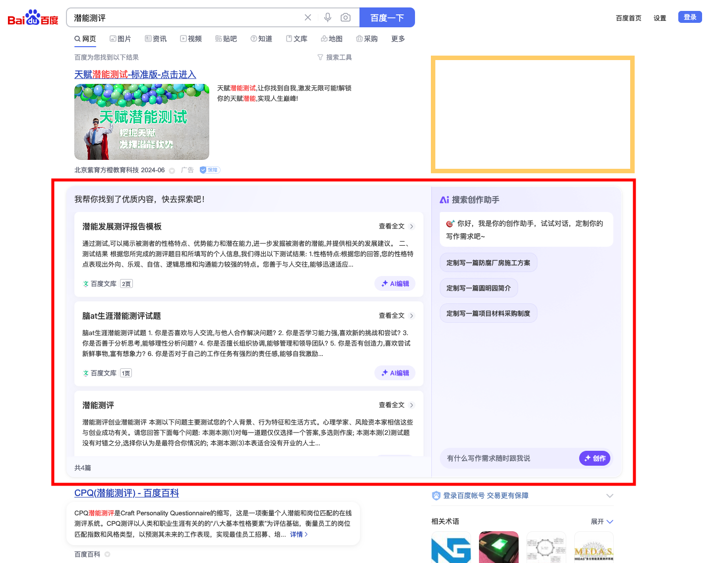This screenshot has width=713, height=563.
Task: Click AI编辑 for 脑at生涯潜能测评试题
Action: (395, 373)
